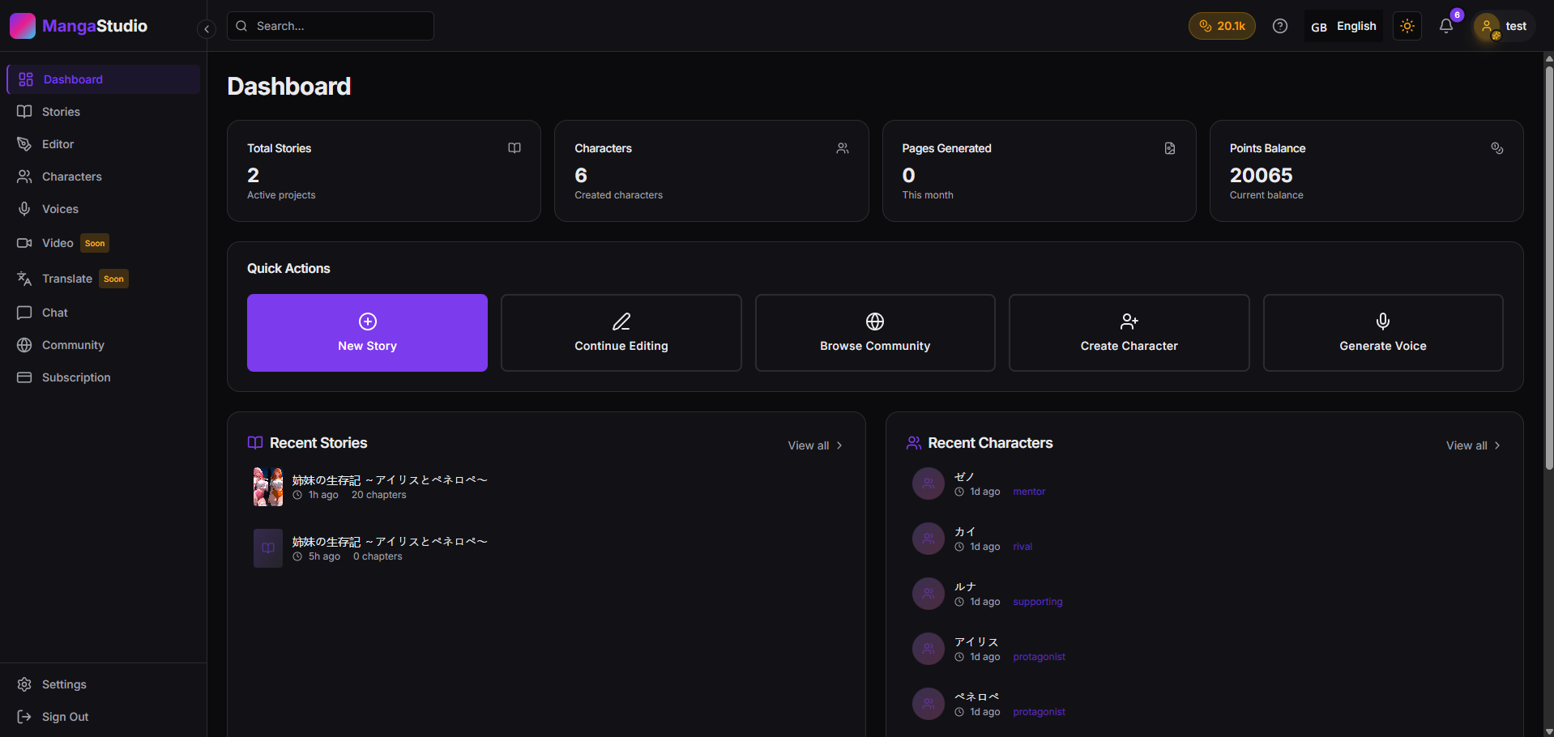Click avatar icon beside ゼノ
This screenshot has width=1554, height=737.
929,484
